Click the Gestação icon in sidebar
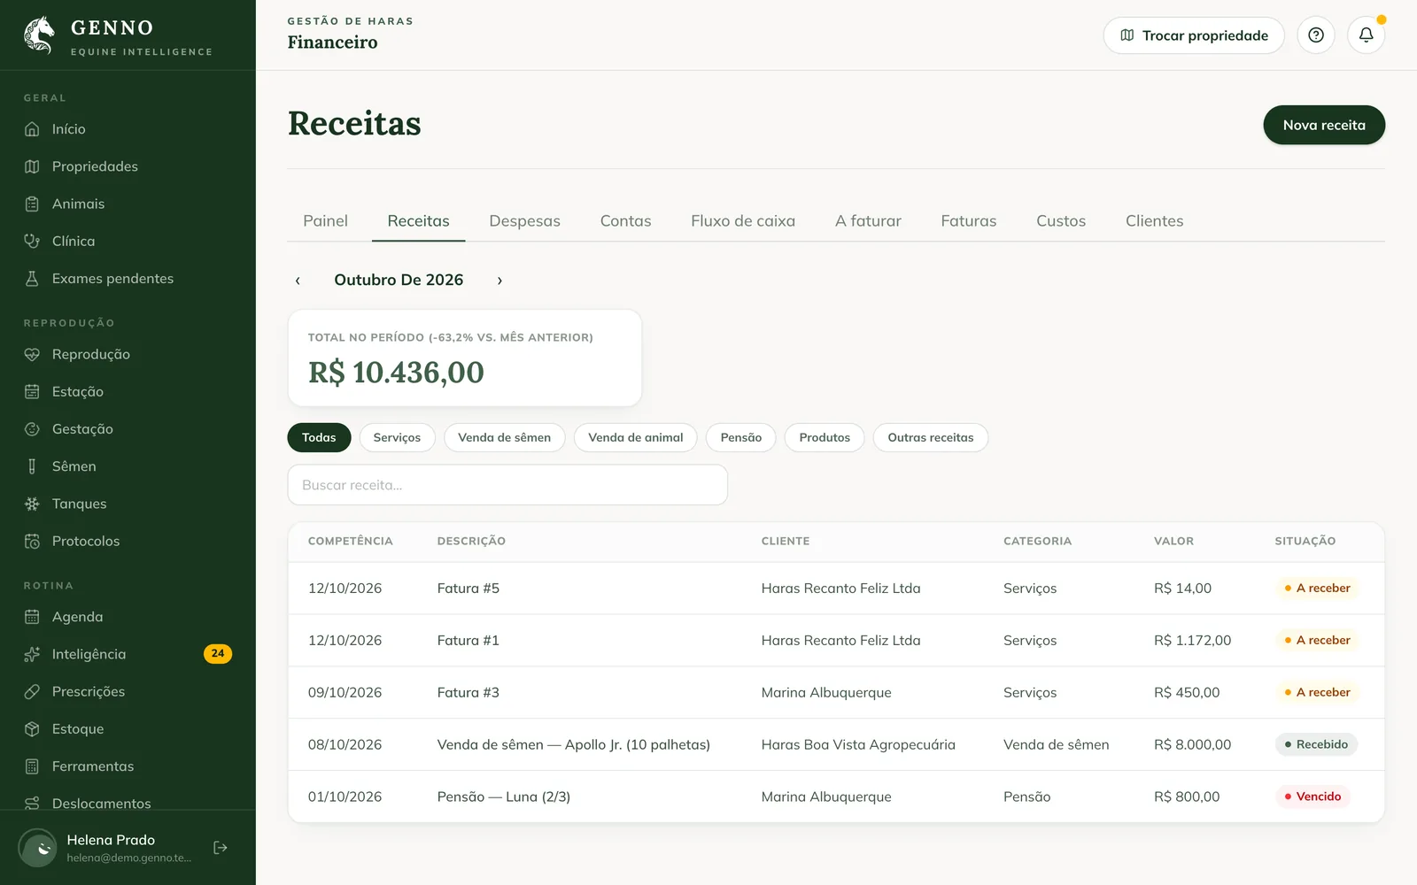Viewport: 1417px width, 885px height. click(32, 428)
